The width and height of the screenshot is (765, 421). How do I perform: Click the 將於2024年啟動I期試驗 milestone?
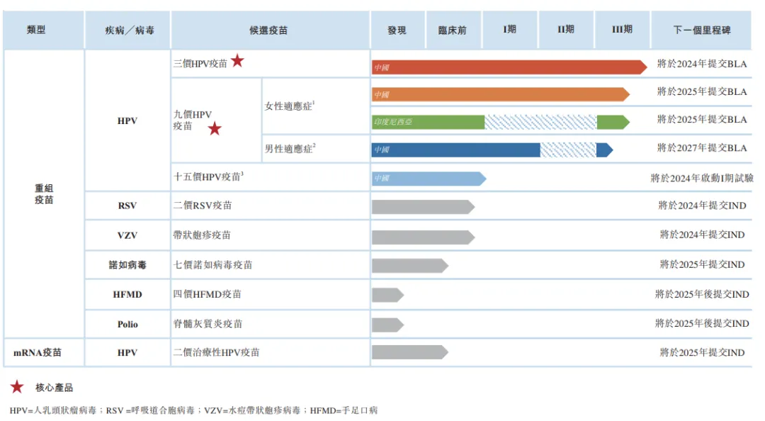click(x=702, y=179)
